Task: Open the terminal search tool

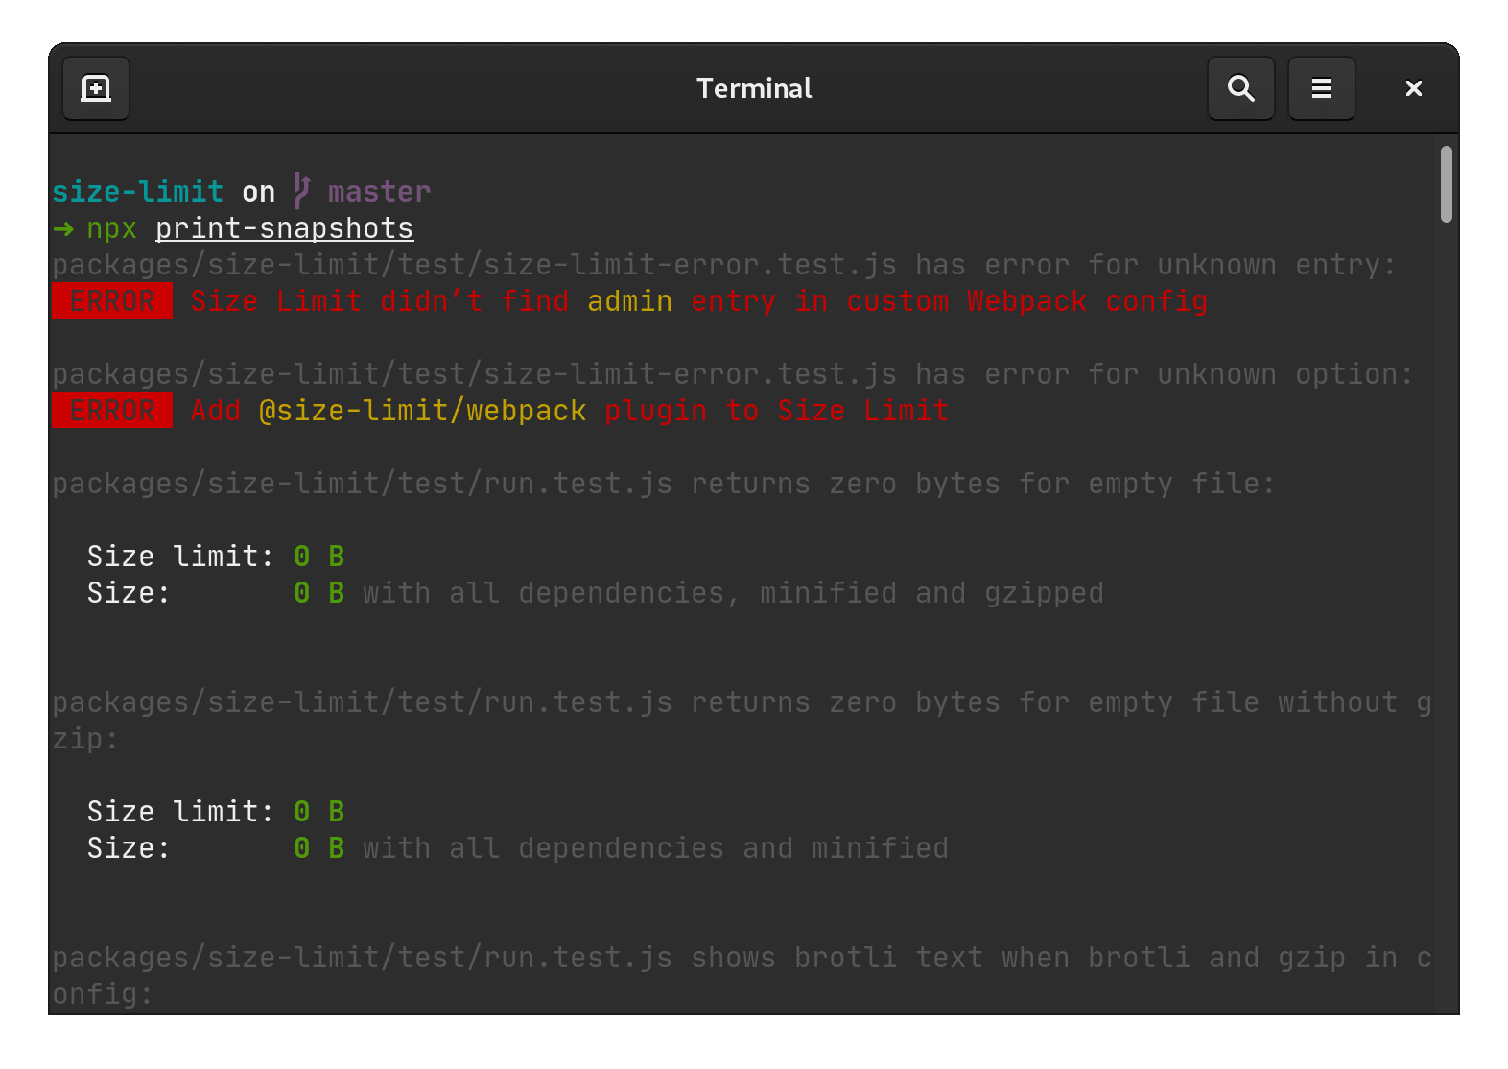Action: click(1241, 88)
